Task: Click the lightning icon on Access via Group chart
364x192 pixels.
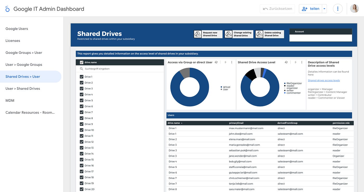Action: click(x=225, y=62)
